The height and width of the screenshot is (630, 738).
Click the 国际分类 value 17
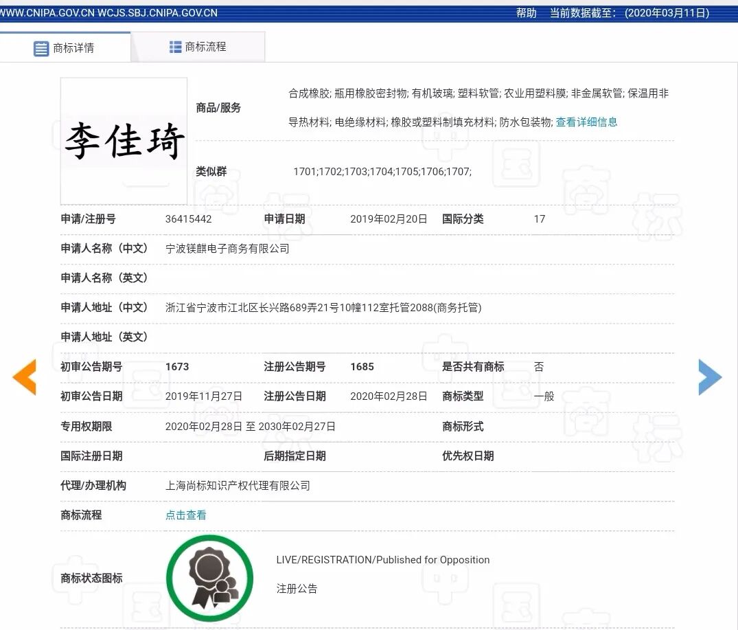point(539,219)
